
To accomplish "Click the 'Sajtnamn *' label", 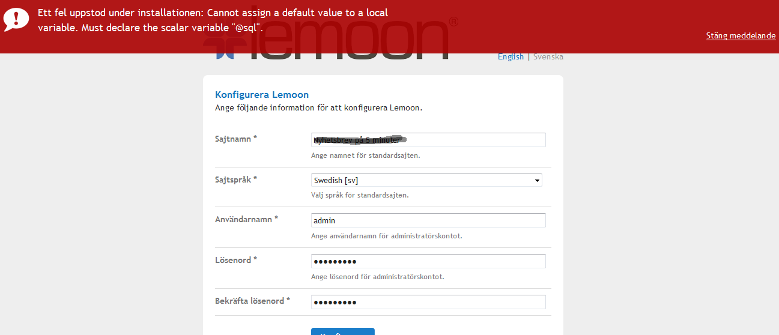I will 236,139.
